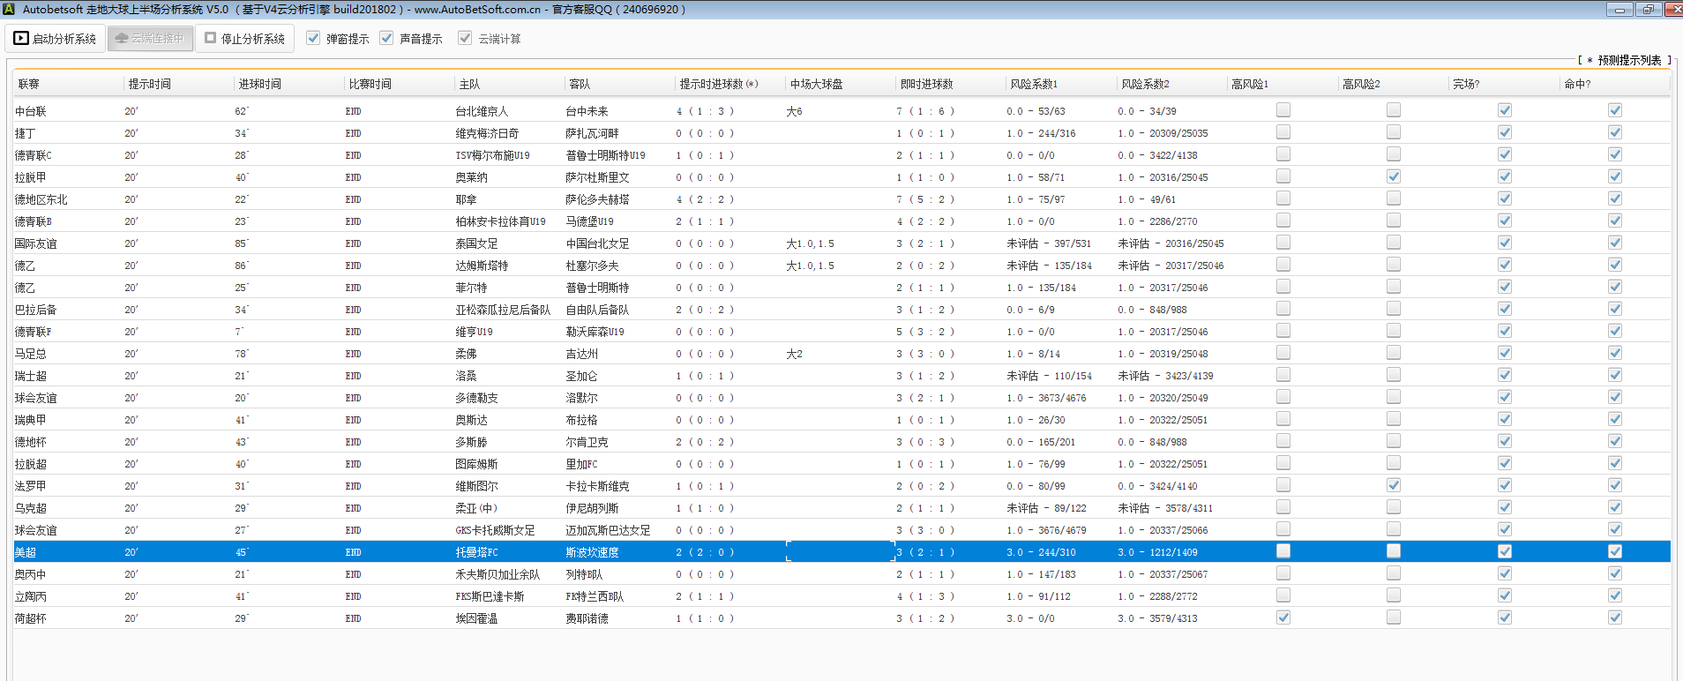1683x681 pixels.
Task: Toggle the 云端计算 checkbox
Action: pos(465,38)
